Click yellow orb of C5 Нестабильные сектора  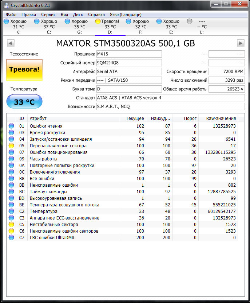coord(11,224)
